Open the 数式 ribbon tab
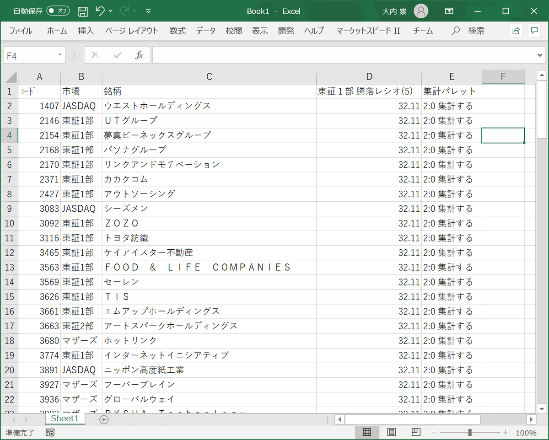 click(x=178, y=31)
